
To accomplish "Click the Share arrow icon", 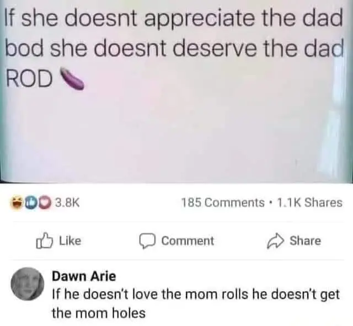I will (x=275, y=241).
